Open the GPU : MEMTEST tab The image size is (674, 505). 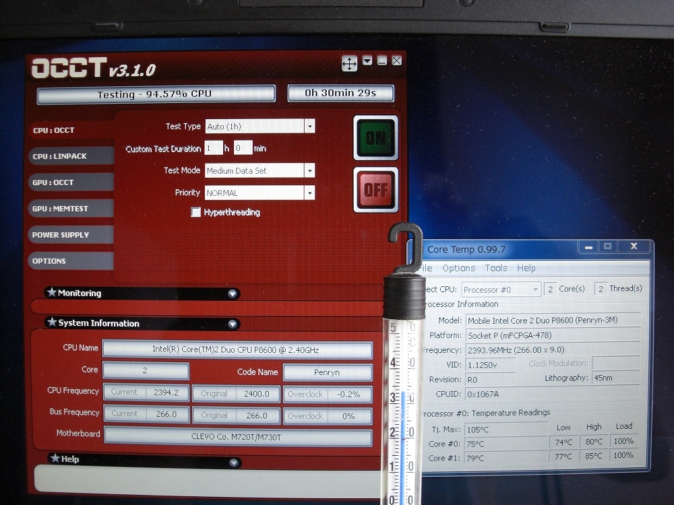tap(71, 209)
